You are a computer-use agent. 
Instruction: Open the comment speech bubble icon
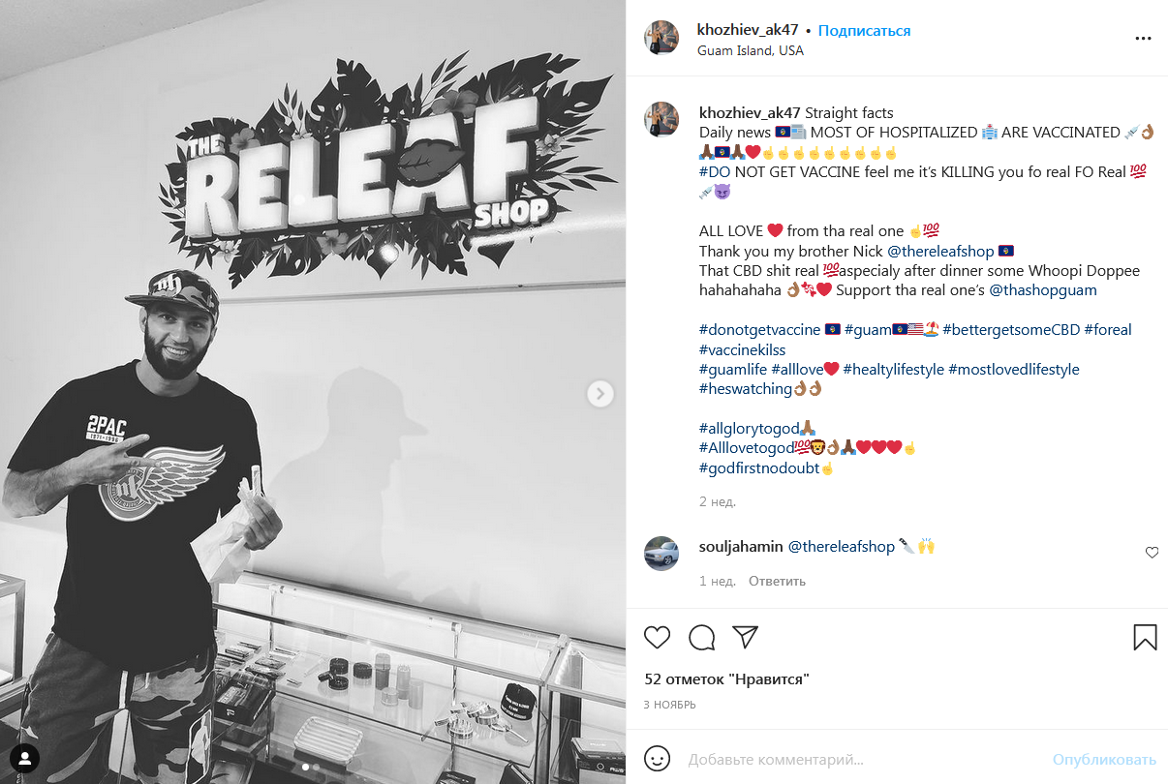702,637
